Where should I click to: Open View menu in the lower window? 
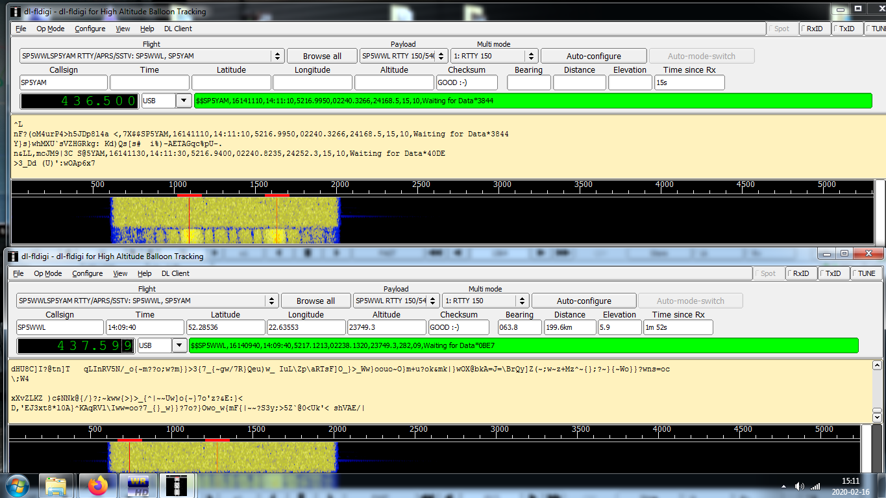(x=120, y=273)
